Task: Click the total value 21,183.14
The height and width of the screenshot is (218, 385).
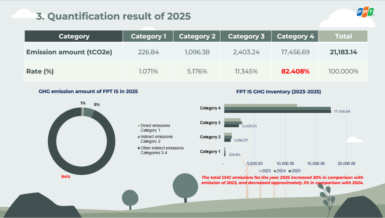Action: (343, 52)
